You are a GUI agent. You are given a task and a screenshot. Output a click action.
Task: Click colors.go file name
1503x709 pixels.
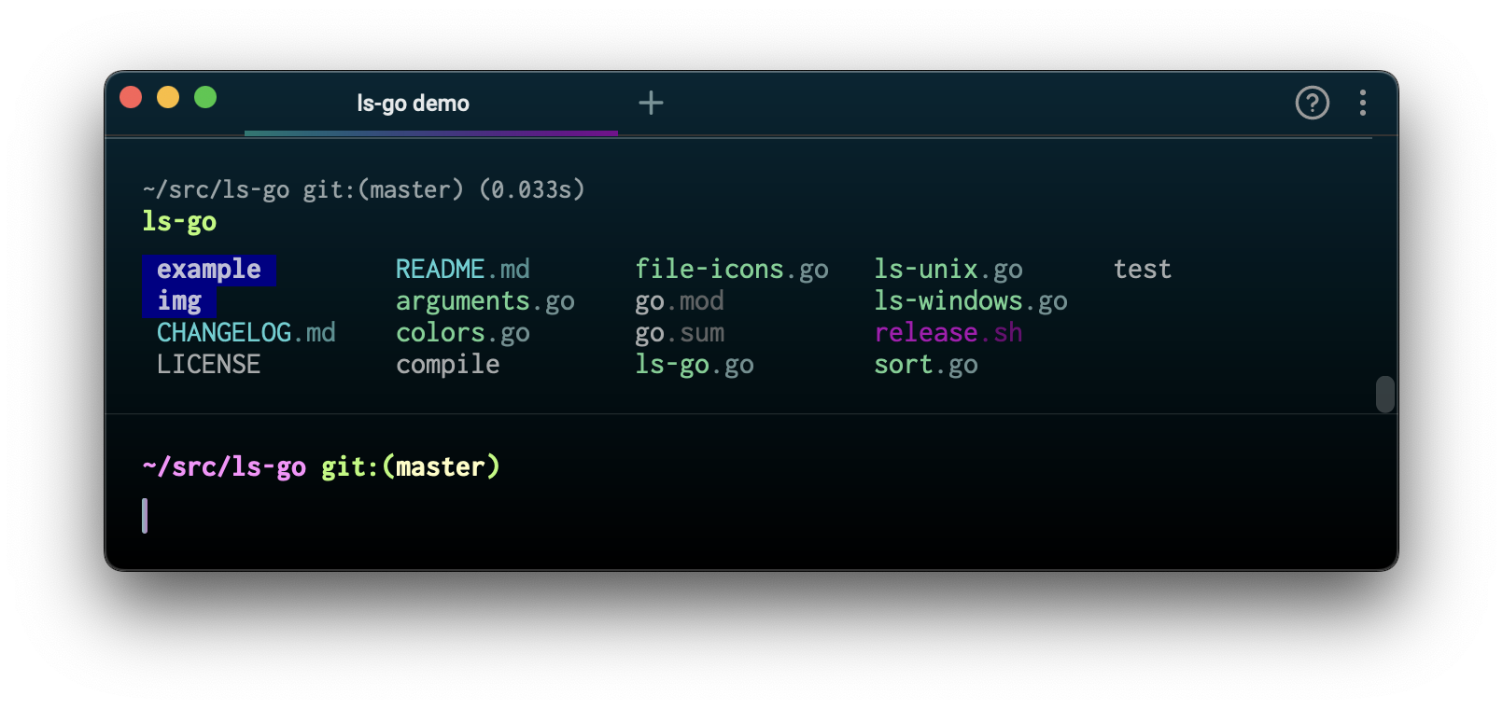pos(463,333)
